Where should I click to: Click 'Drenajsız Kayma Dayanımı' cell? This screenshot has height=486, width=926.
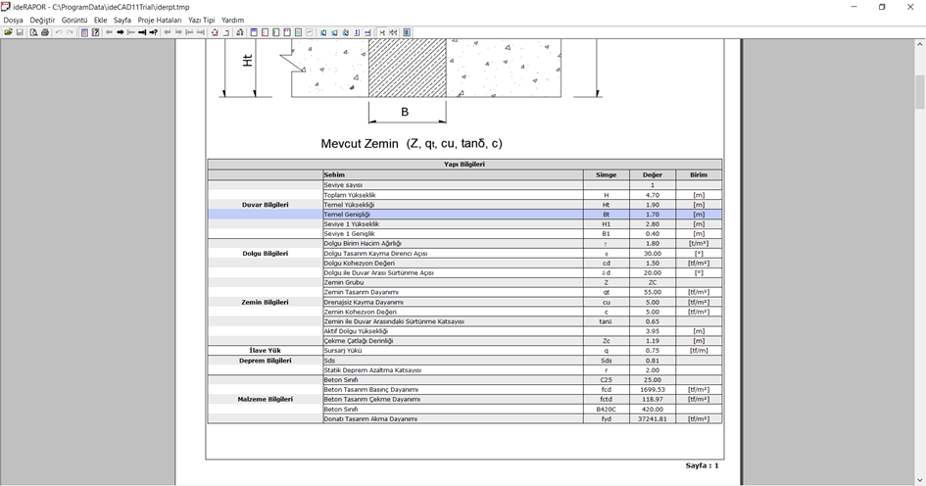pos(453,302)
